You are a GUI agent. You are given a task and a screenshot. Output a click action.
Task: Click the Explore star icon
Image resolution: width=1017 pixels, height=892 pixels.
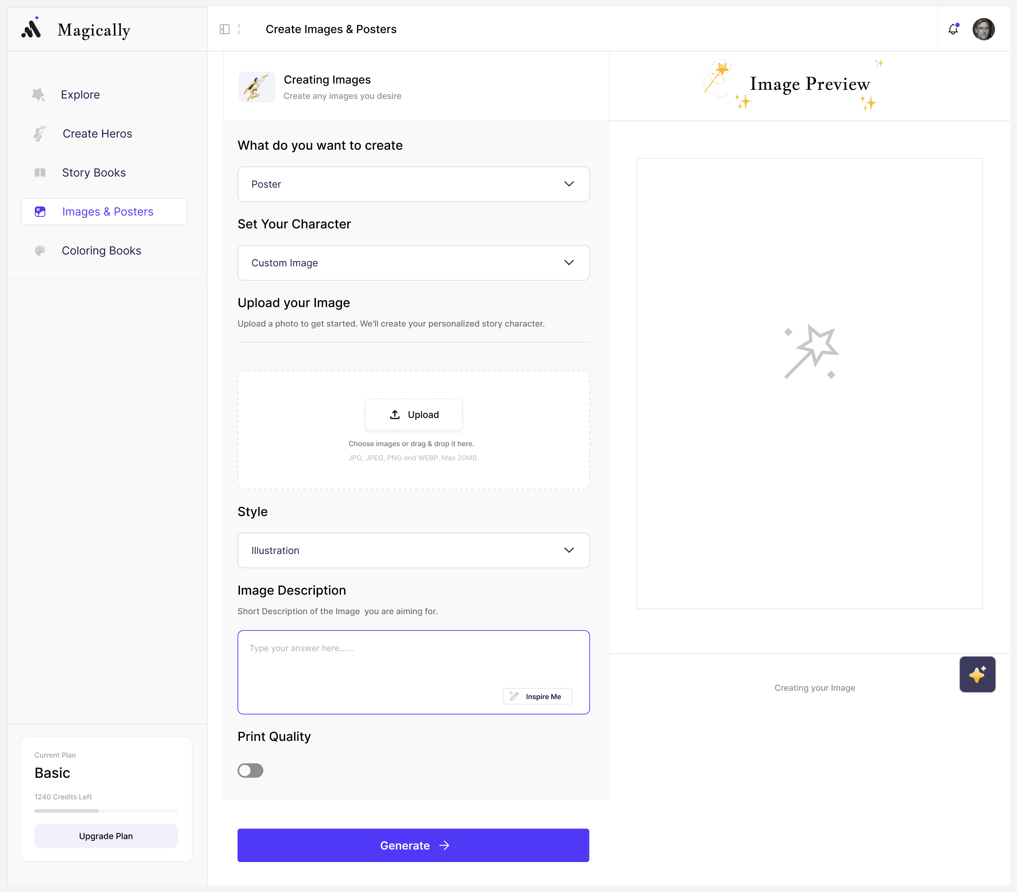39,94
